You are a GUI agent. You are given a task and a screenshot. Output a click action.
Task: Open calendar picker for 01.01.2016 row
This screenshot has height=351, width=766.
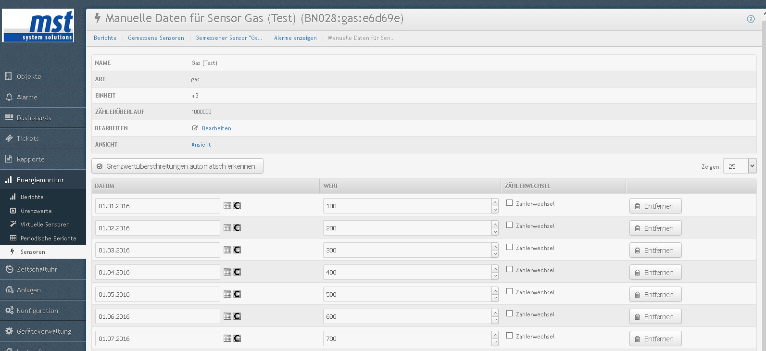click(x=227, y=206)
